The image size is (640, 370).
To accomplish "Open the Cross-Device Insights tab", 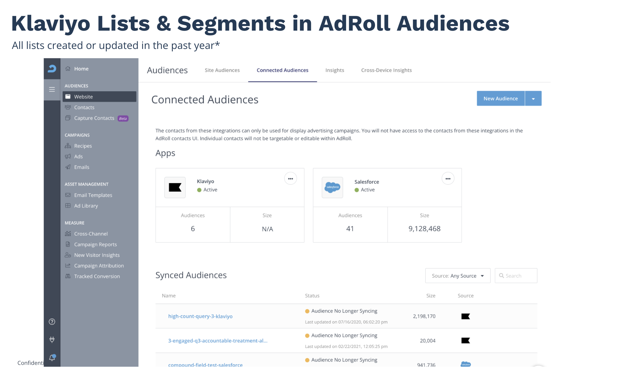I will click(x=386, y=70).
